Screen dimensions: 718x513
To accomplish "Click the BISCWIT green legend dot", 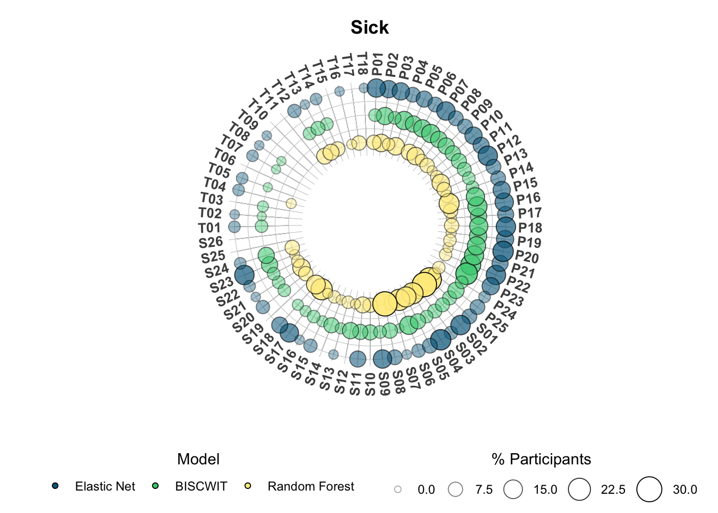I will pos(155,486).
